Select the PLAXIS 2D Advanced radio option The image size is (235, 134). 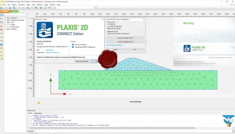(x=108, y=26)
